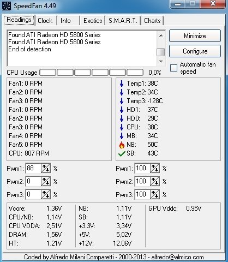Screen dimensions: 228x262
Task: Click the left Pwm3 field showing 0
Action: click(x=33, y=194)
